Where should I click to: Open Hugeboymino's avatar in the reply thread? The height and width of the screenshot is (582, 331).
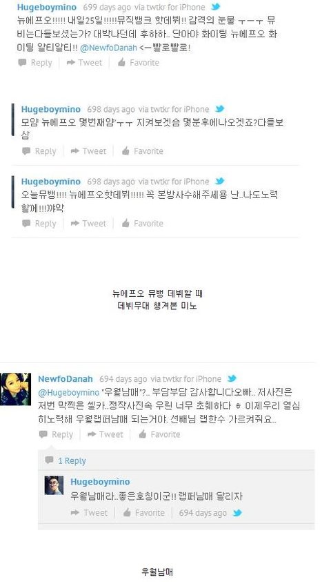(x=54, y=485)
